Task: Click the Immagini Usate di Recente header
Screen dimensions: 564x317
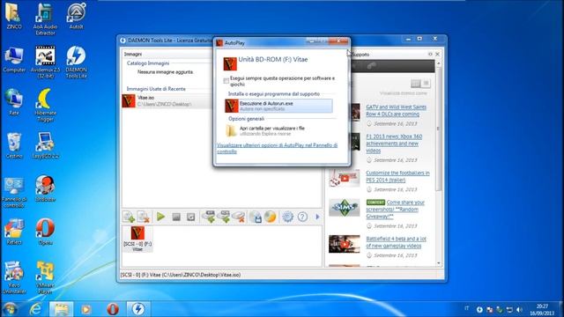Action: [x=156, y=89]
